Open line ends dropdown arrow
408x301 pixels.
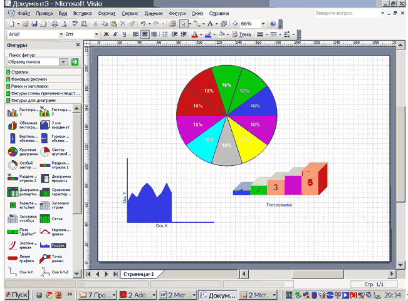293,34
